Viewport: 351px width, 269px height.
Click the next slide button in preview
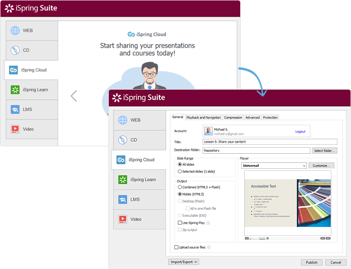328,238
